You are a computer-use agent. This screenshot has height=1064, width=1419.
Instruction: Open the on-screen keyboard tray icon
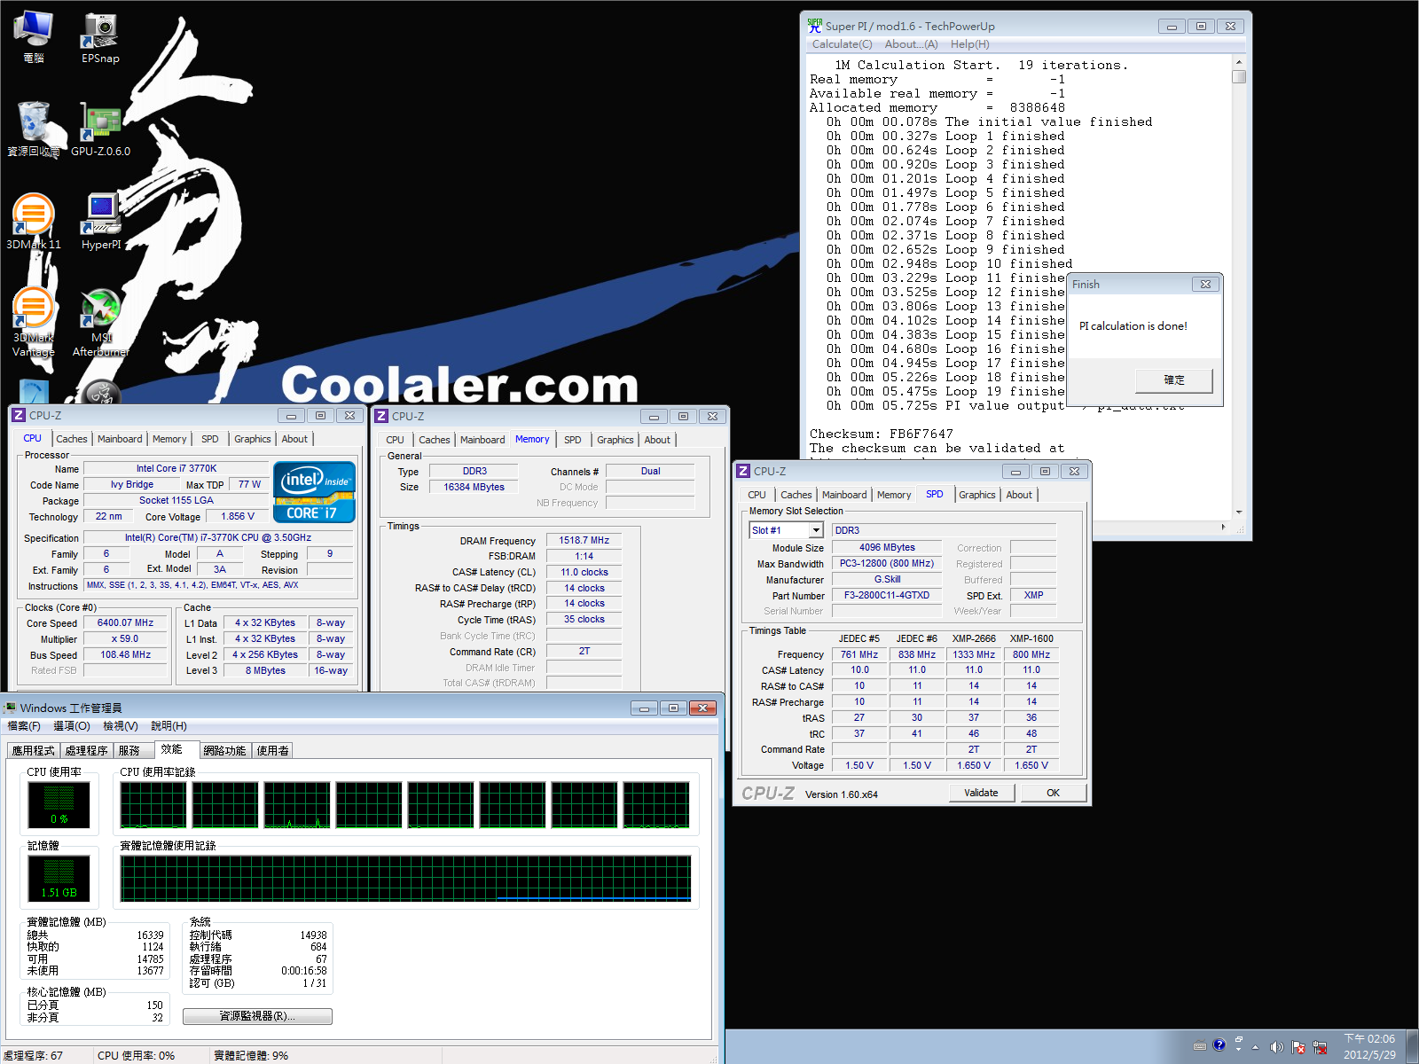[x=1200, y=1045]
